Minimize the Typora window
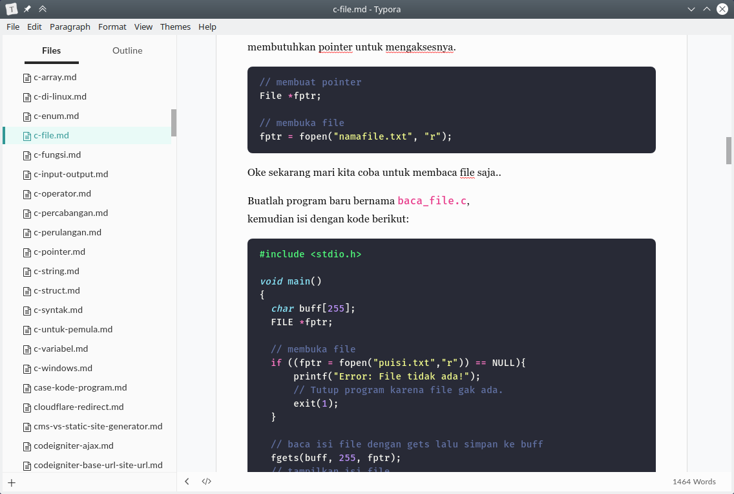Image resolution: width=734 pixels, height=494 pixels. (691, 9)
